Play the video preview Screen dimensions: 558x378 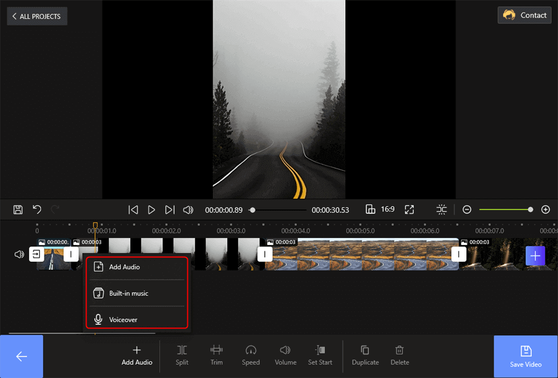pyautogui.click(x=151, y=209)
